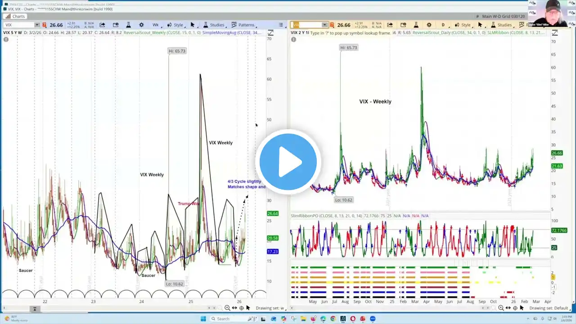Click the left chart orange symbol-description icon

point(44,25)
